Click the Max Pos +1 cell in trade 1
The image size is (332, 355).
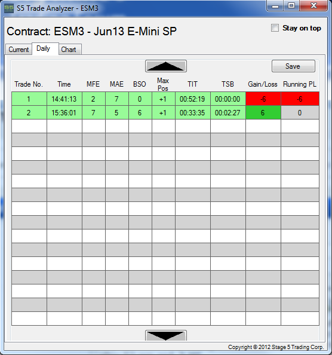164,99
